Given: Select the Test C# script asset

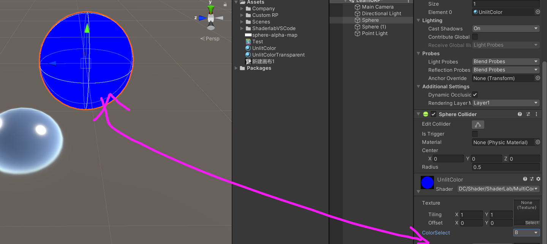Looking at the screenshot, I should (258, 41).
